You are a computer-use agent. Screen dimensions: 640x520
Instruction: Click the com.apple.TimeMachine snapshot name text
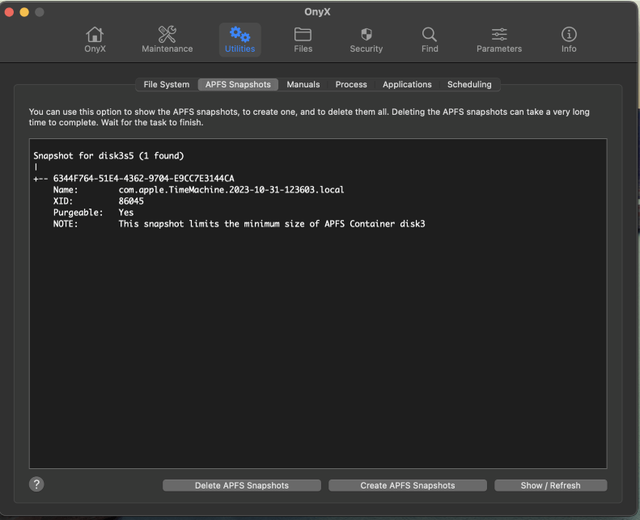click(231, 190)
